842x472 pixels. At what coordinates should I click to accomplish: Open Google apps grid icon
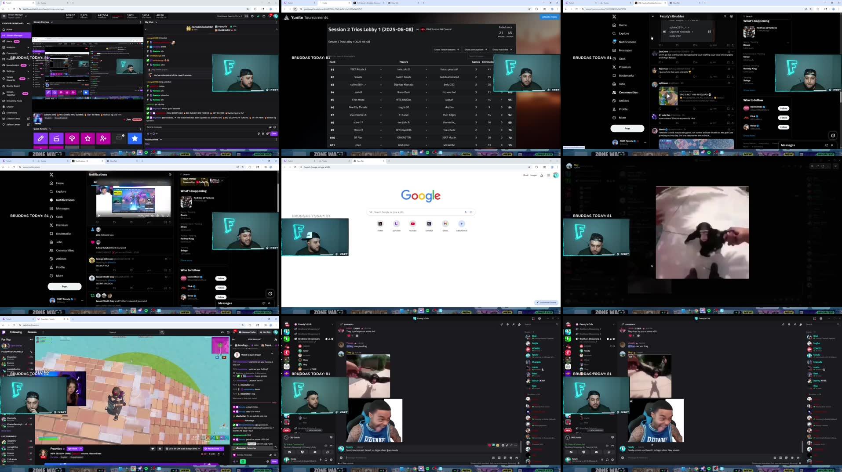pos(549,175)
